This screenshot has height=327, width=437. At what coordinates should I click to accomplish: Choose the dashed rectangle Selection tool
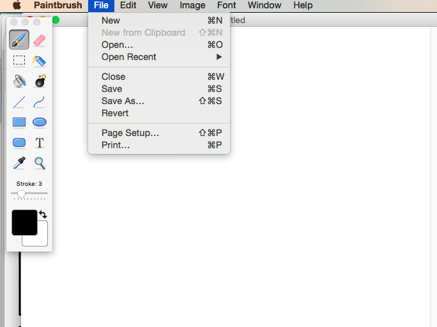(x=19, y=60)
